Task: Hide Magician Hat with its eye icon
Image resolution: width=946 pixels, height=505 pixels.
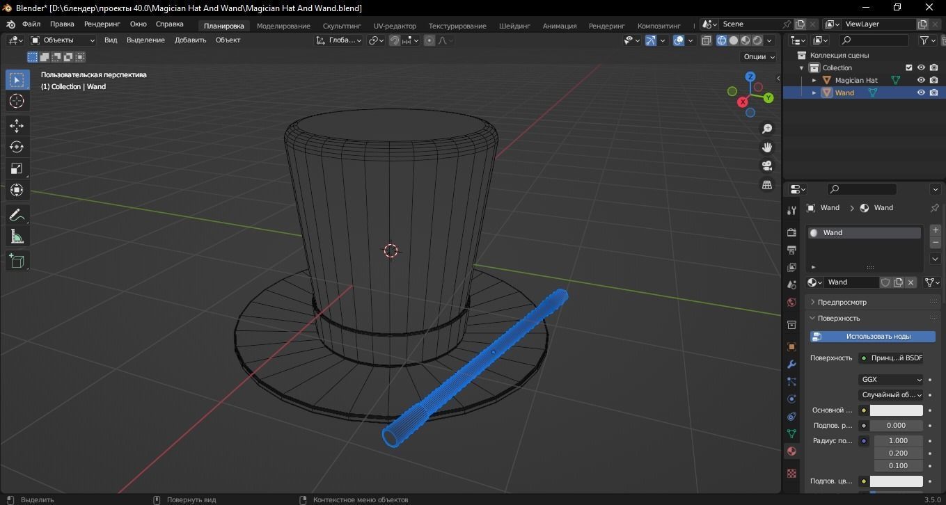Action: 921,80
